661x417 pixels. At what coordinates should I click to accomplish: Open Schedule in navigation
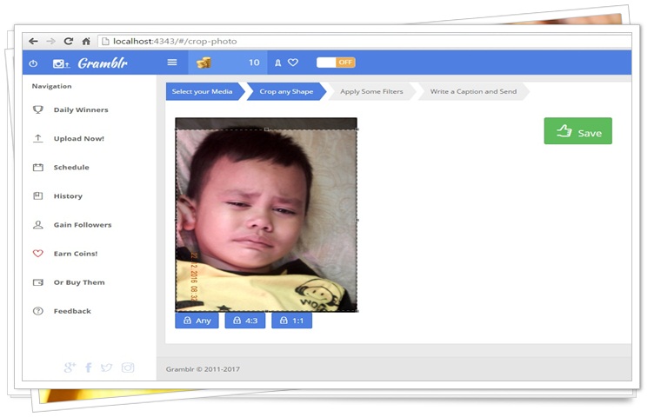71,167
